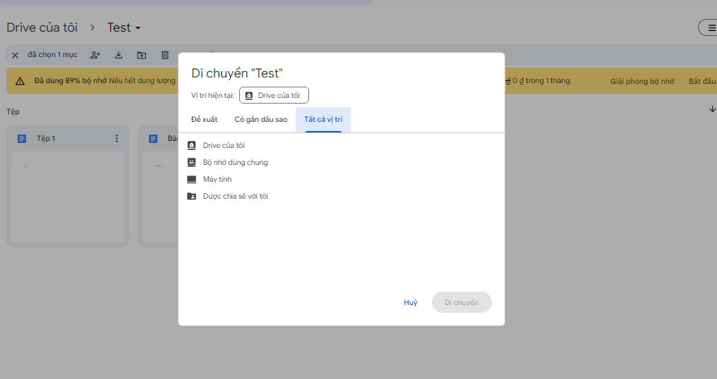Viewport: 717px width, 379px height.
Task: Click the download icon in selection toolbar
Action: point(119,55)
